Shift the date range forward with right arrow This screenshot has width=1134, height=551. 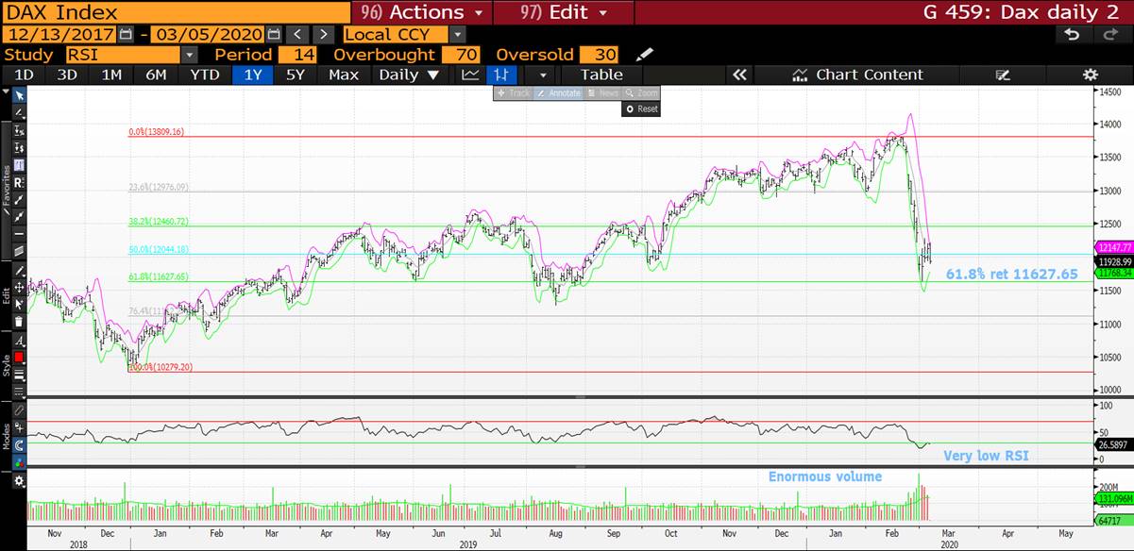point(323,34)
